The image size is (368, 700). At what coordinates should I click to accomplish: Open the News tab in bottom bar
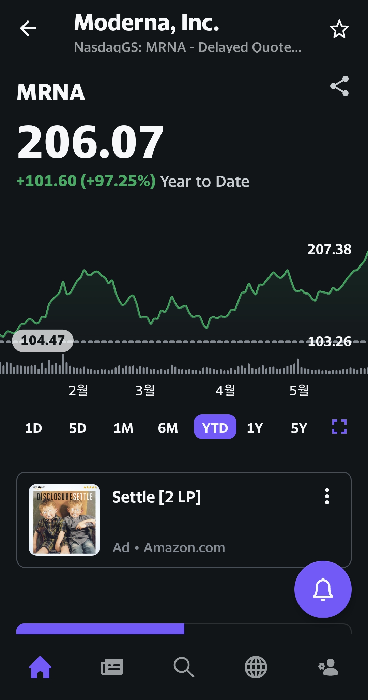(x=112, y=667)
